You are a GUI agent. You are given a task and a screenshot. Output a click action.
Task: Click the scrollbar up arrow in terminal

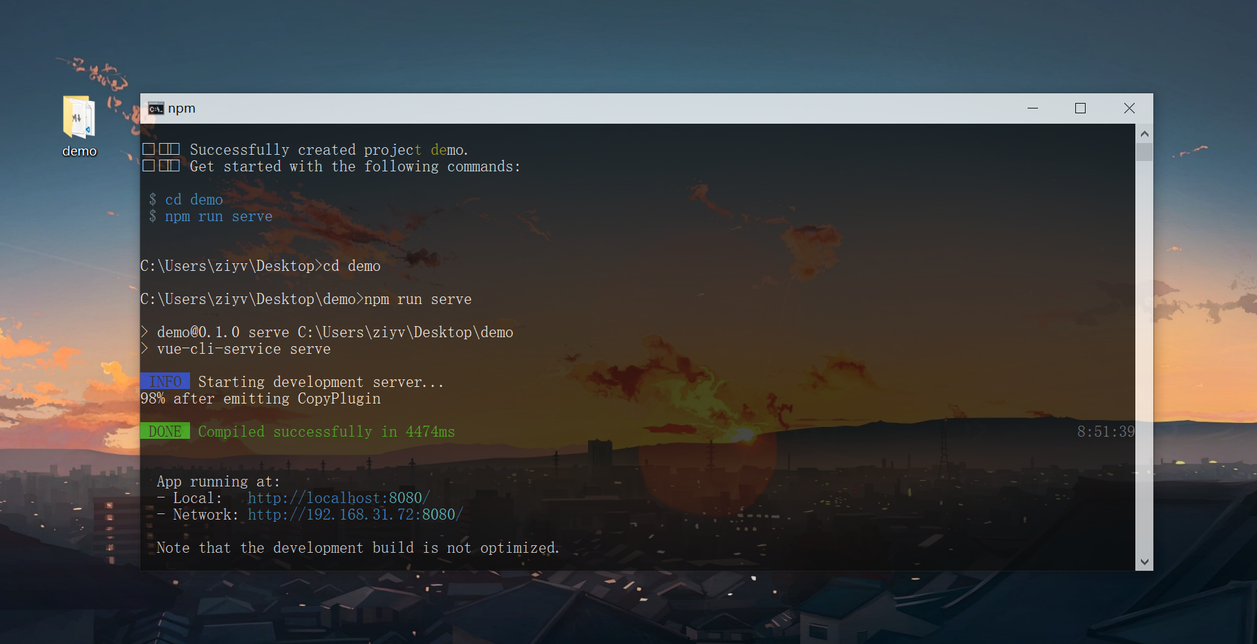[x=1144, y=133]
